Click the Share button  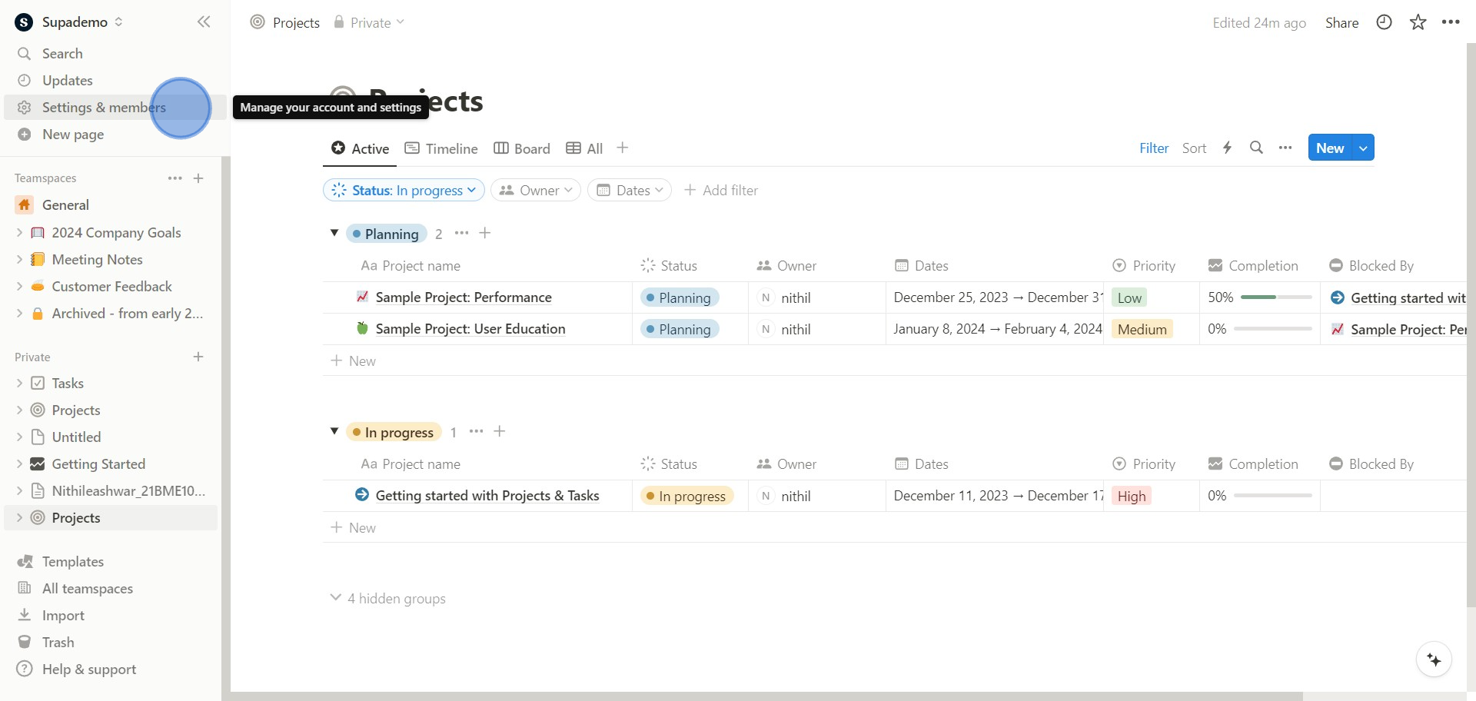tap(1341, 22)
